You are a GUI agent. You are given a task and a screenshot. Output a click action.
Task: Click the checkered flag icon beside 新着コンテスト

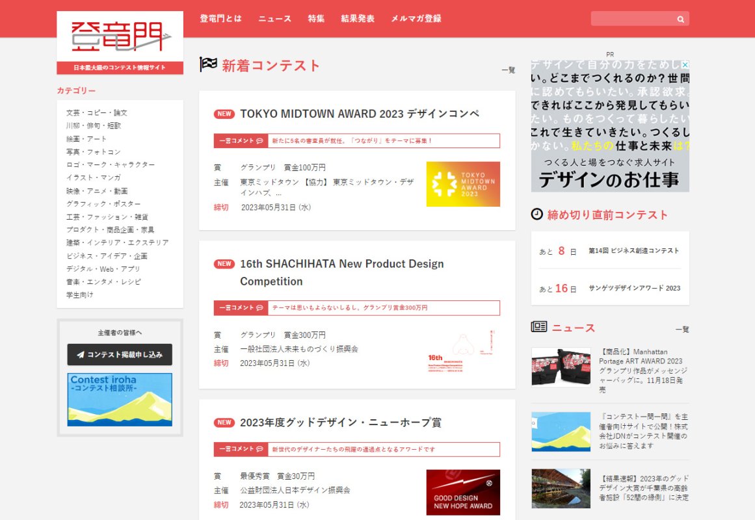(209, 64)
